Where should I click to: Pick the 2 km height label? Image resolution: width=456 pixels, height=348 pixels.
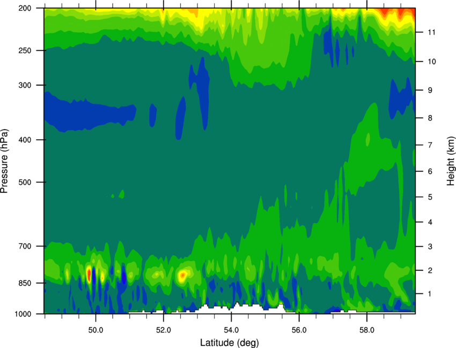point(430,270)
